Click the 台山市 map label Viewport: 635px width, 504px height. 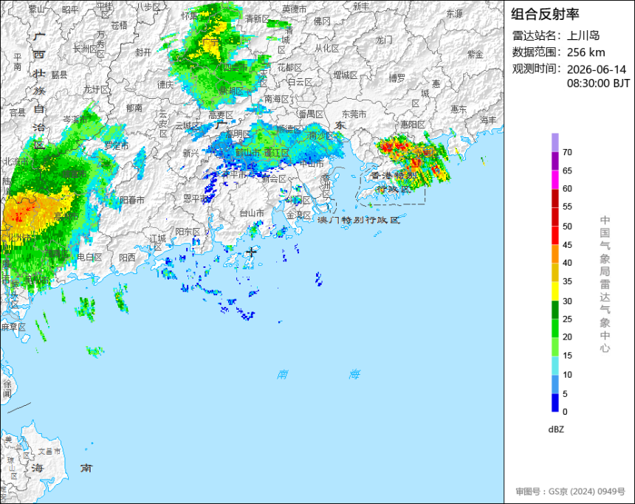[x=252, y=213]
